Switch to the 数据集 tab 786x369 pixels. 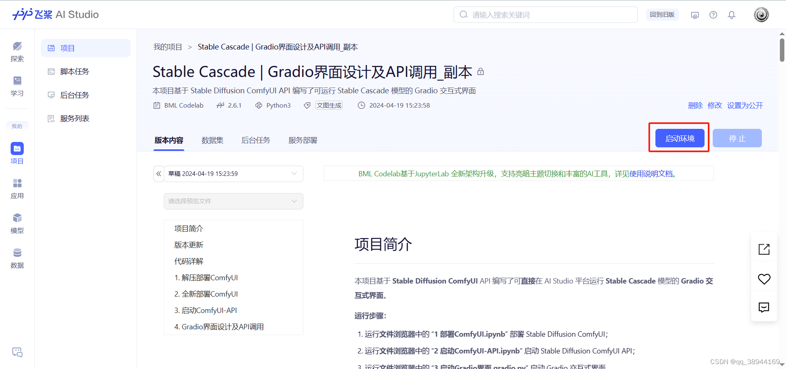pos(212,140)
